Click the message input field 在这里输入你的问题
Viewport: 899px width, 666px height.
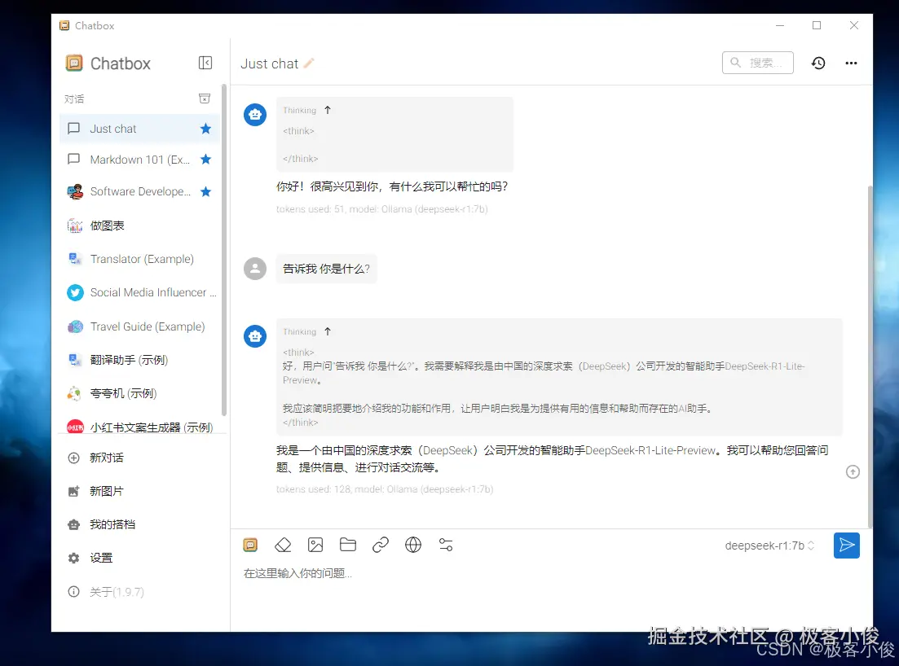coord(550,574)
